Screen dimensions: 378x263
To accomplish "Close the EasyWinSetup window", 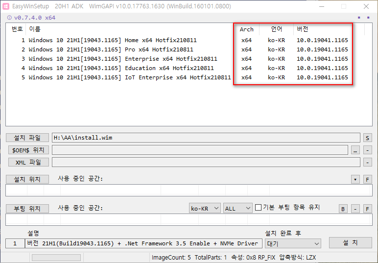I will pyautogui.click(x=366, y=6).
